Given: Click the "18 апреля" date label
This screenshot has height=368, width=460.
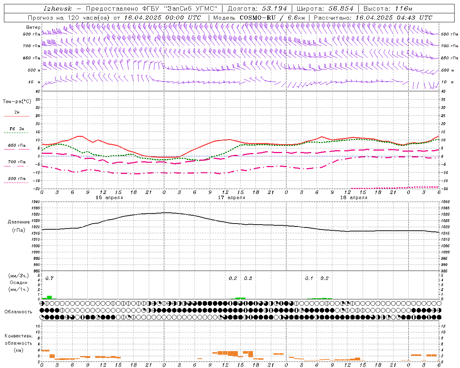Looking at the screenshot, I should pyautogui.click(x=354, y=198).
